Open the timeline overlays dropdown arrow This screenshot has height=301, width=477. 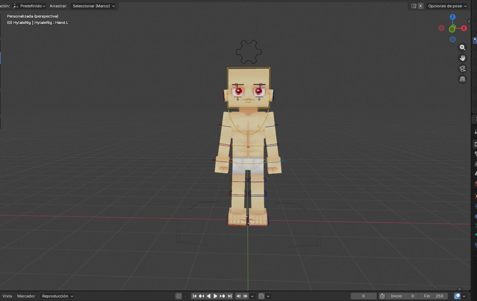coord(464,296)
